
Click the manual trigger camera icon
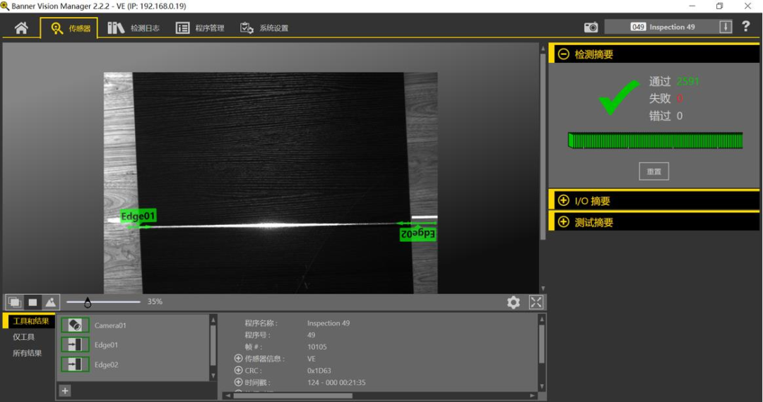[591, 28]
